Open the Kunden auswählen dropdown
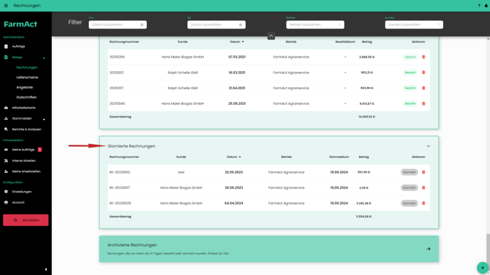The image size is (490, 275). tap(414, 25)
